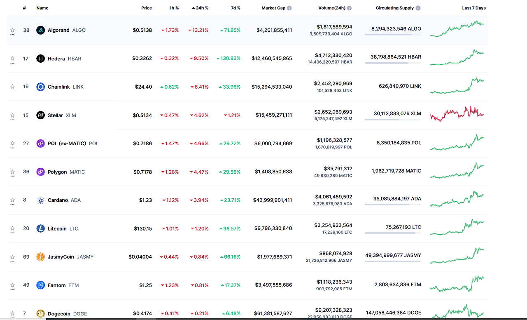The height and width of the screenshot is (320, 527).
Task: Sort table by 24h % column
Action: [200, 8]
